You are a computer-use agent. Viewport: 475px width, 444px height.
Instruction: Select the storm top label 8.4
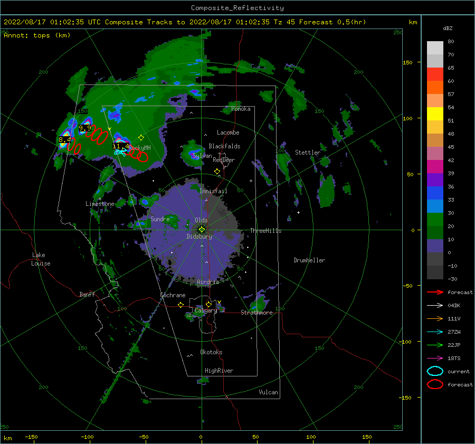(x=64, y=140)
